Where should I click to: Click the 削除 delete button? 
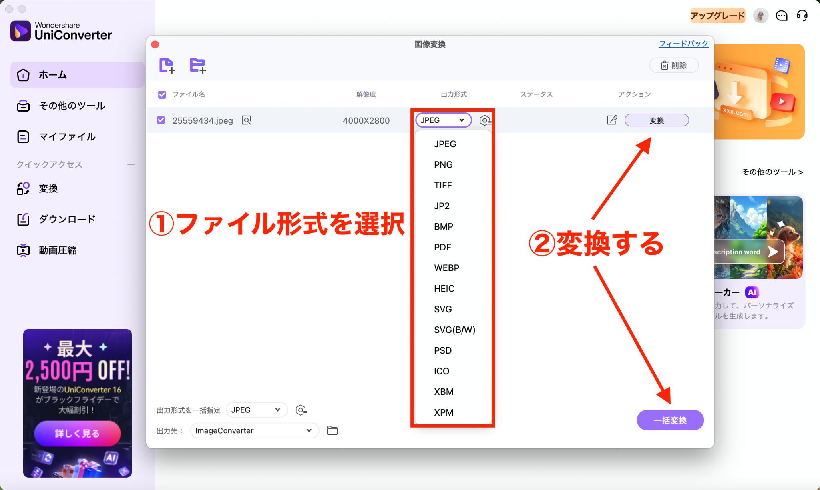[x=674, y=65]
